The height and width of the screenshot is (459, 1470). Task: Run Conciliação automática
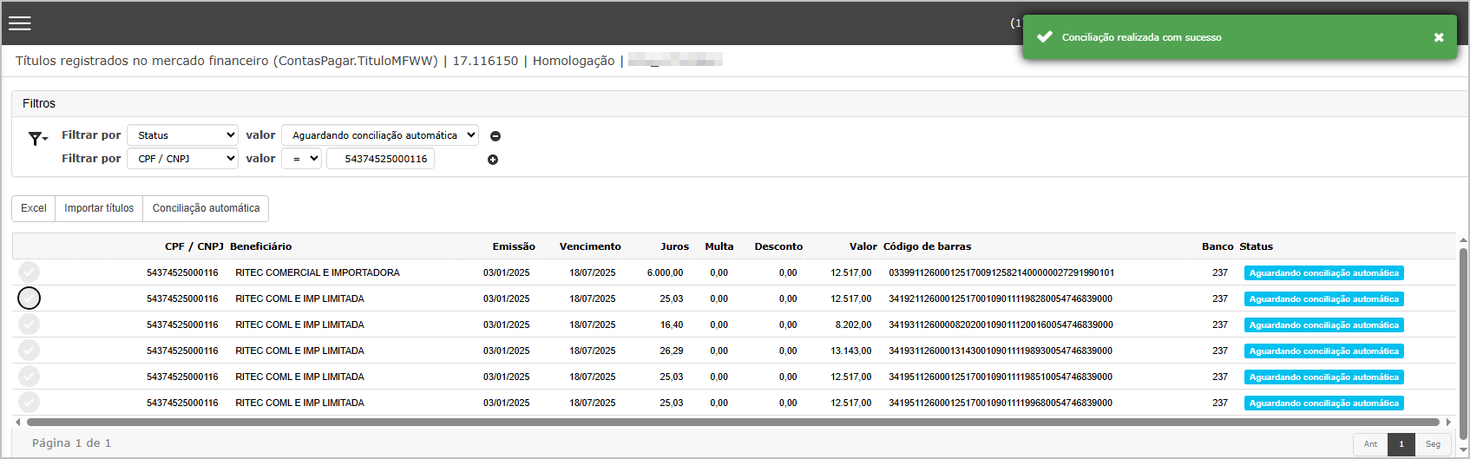tap(206, 208)
